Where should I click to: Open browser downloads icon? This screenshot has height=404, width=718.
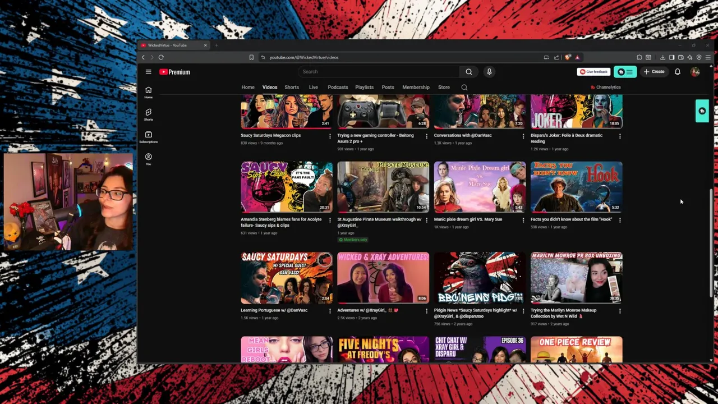pos(662,57)
